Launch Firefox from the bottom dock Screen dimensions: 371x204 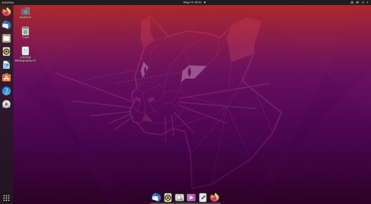click(x=214, y=198)
